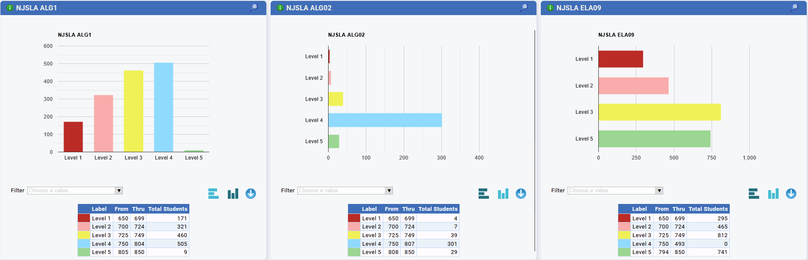Select the value 505 in ALG1 table
Screen dimensions: 808x260
coord(182,244)
